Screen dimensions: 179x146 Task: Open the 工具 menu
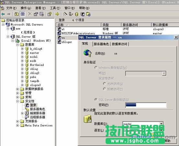coord(55,8)
